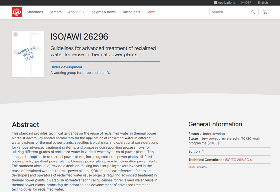Click the ISO/AWI 26296 title heading
Screen dimensions: 280x192
[79, 37]
